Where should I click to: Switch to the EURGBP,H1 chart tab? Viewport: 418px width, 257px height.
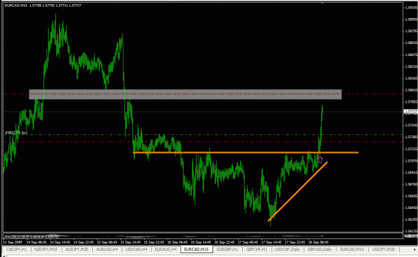[227, 249]
